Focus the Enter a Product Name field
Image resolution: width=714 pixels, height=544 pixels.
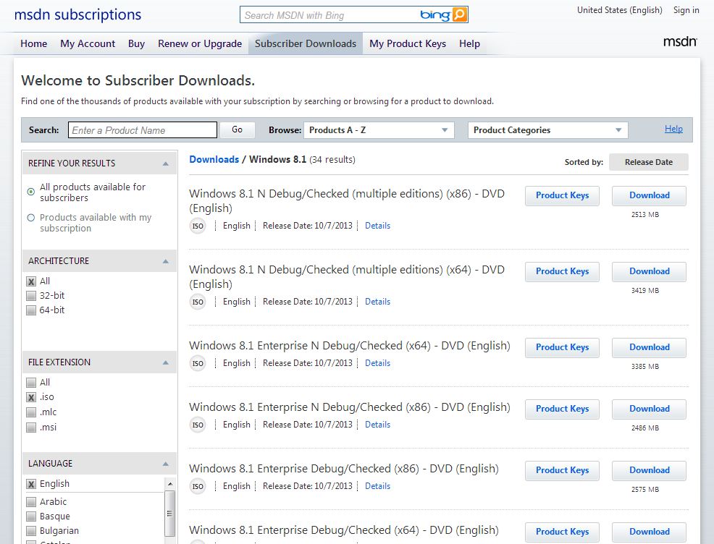pos(143,130)
